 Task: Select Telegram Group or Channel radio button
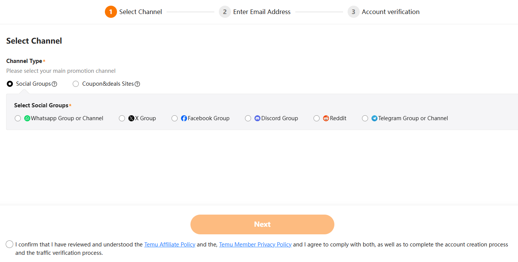[x=365, y=118]
